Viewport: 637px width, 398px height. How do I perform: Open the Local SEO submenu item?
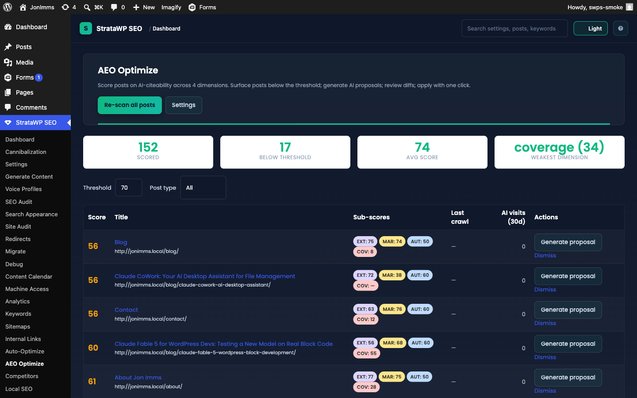19,389
